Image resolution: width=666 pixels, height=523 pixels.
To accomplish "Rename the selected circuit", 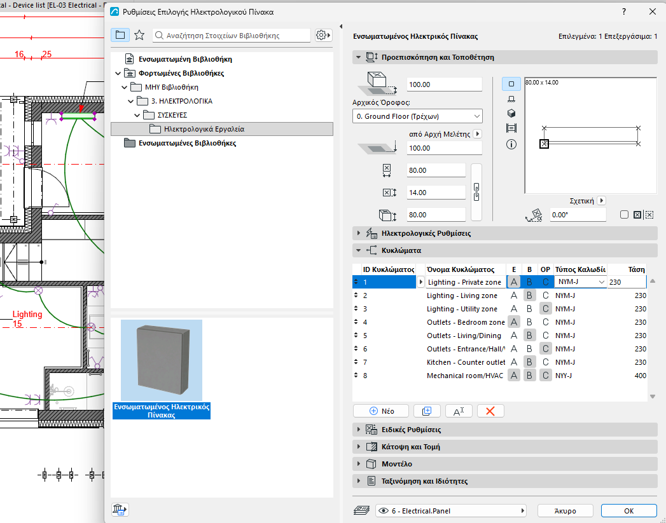I will click(459, 411).
